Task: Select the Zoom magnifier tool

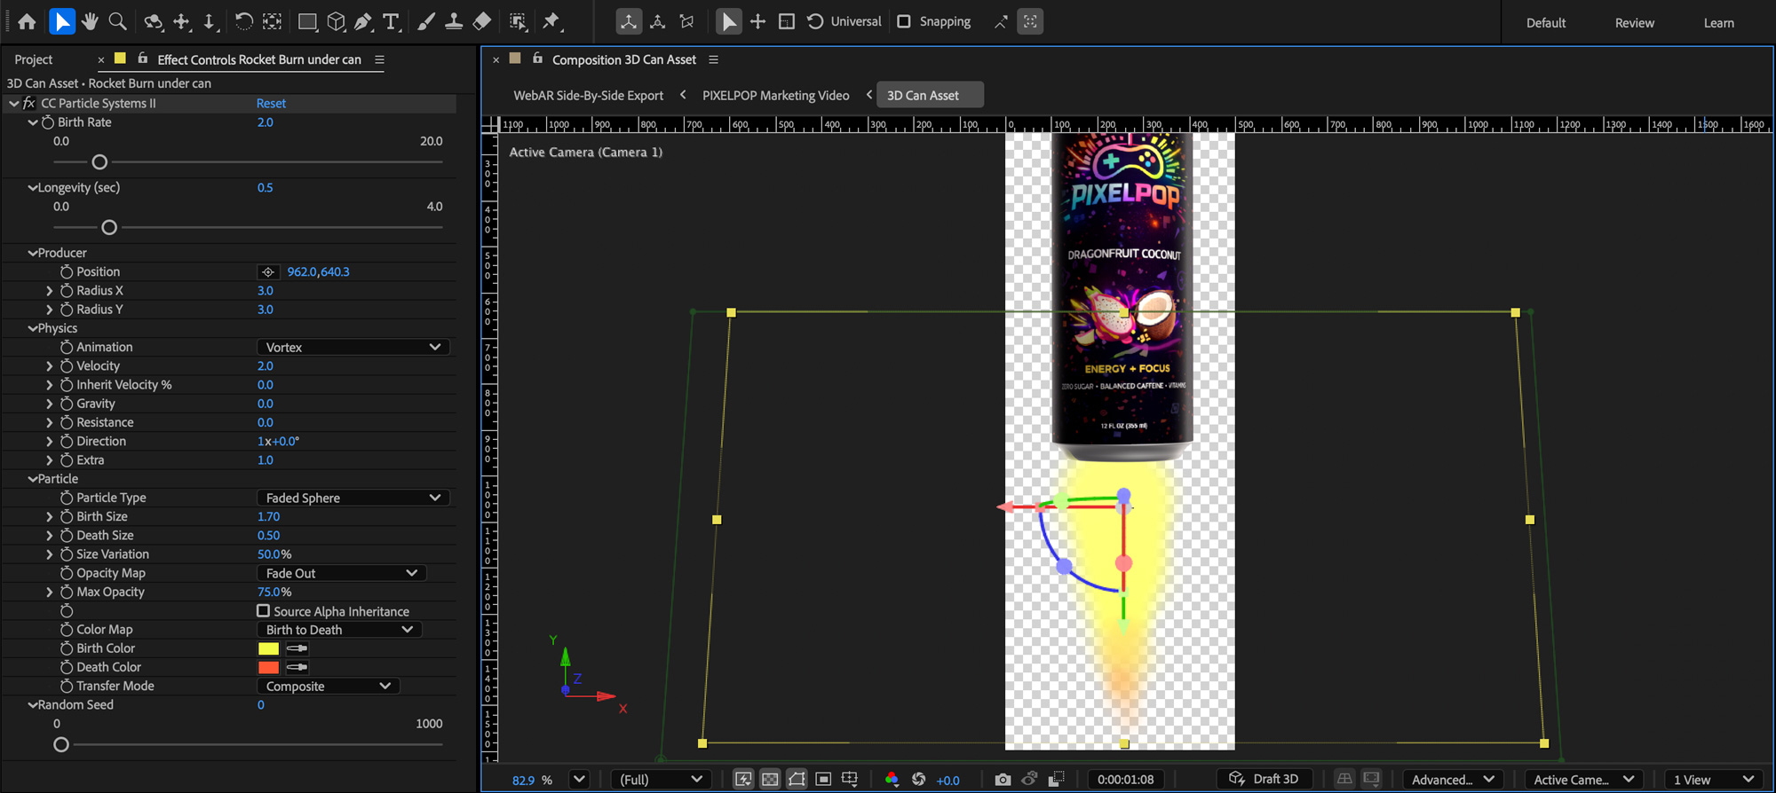Action: pos(117,21)
